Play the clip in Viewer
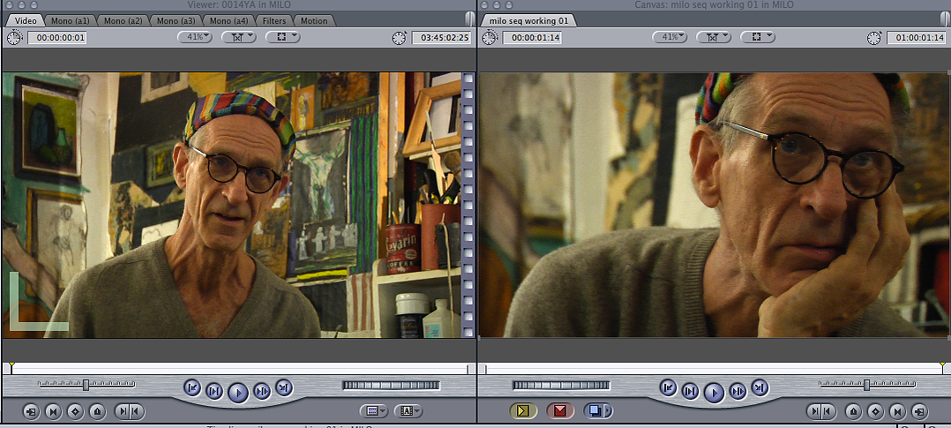Image resolution: width=951 pixels, height=428 pixels. tap(238, 394)
